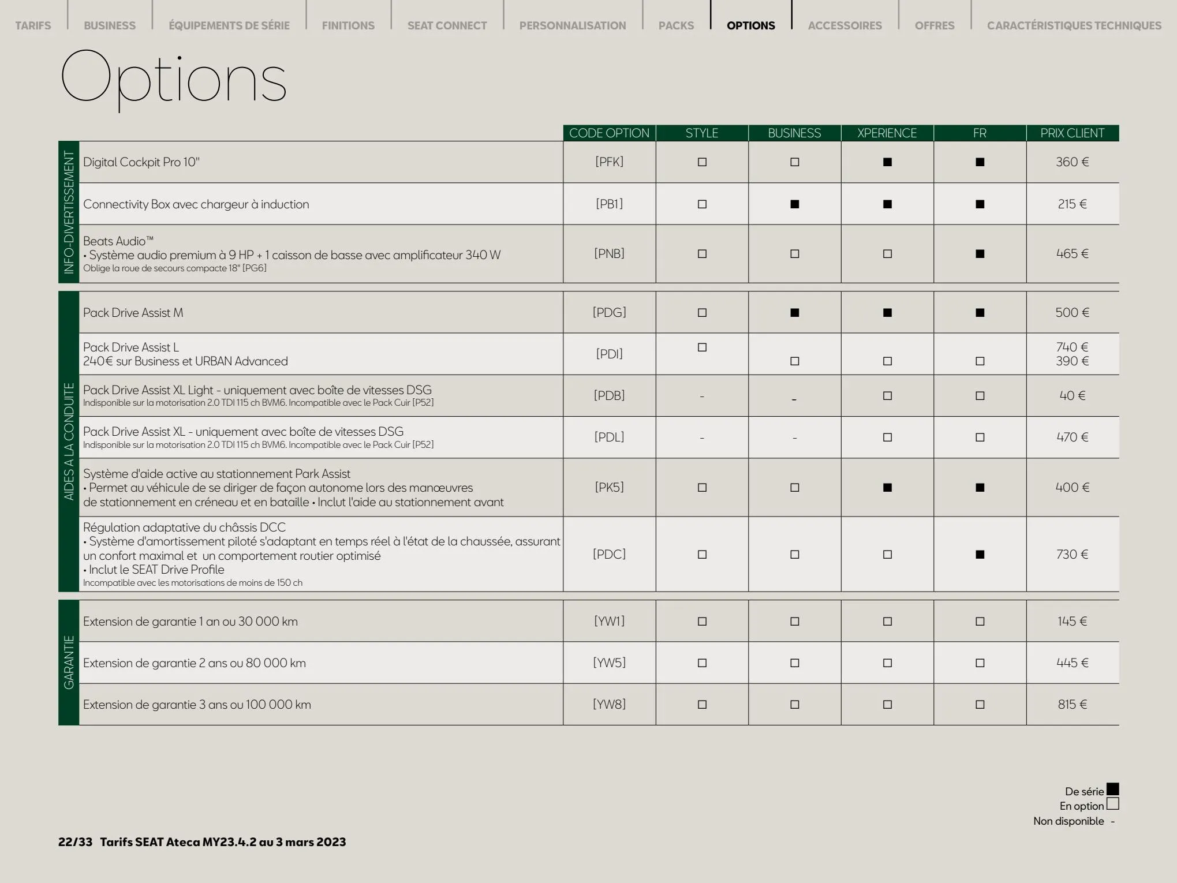
Task: Click the 'Beats Audio™' option title
Action: pos(118,241)
